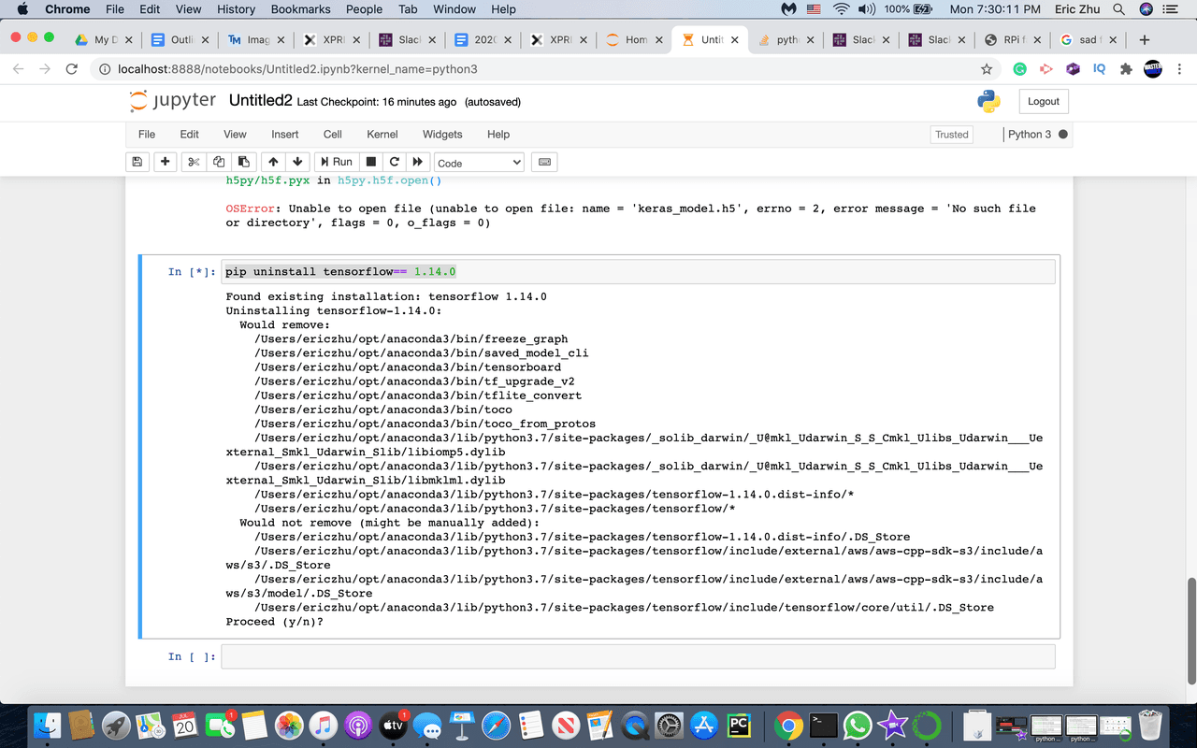Click the Jupyter logo

pos(173,100)
